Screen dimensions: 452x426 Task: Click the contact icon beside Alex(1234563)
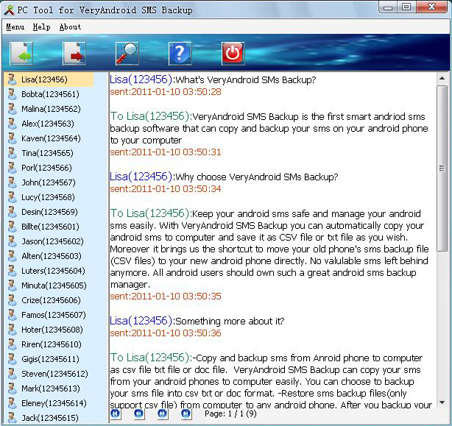[12, 124]
